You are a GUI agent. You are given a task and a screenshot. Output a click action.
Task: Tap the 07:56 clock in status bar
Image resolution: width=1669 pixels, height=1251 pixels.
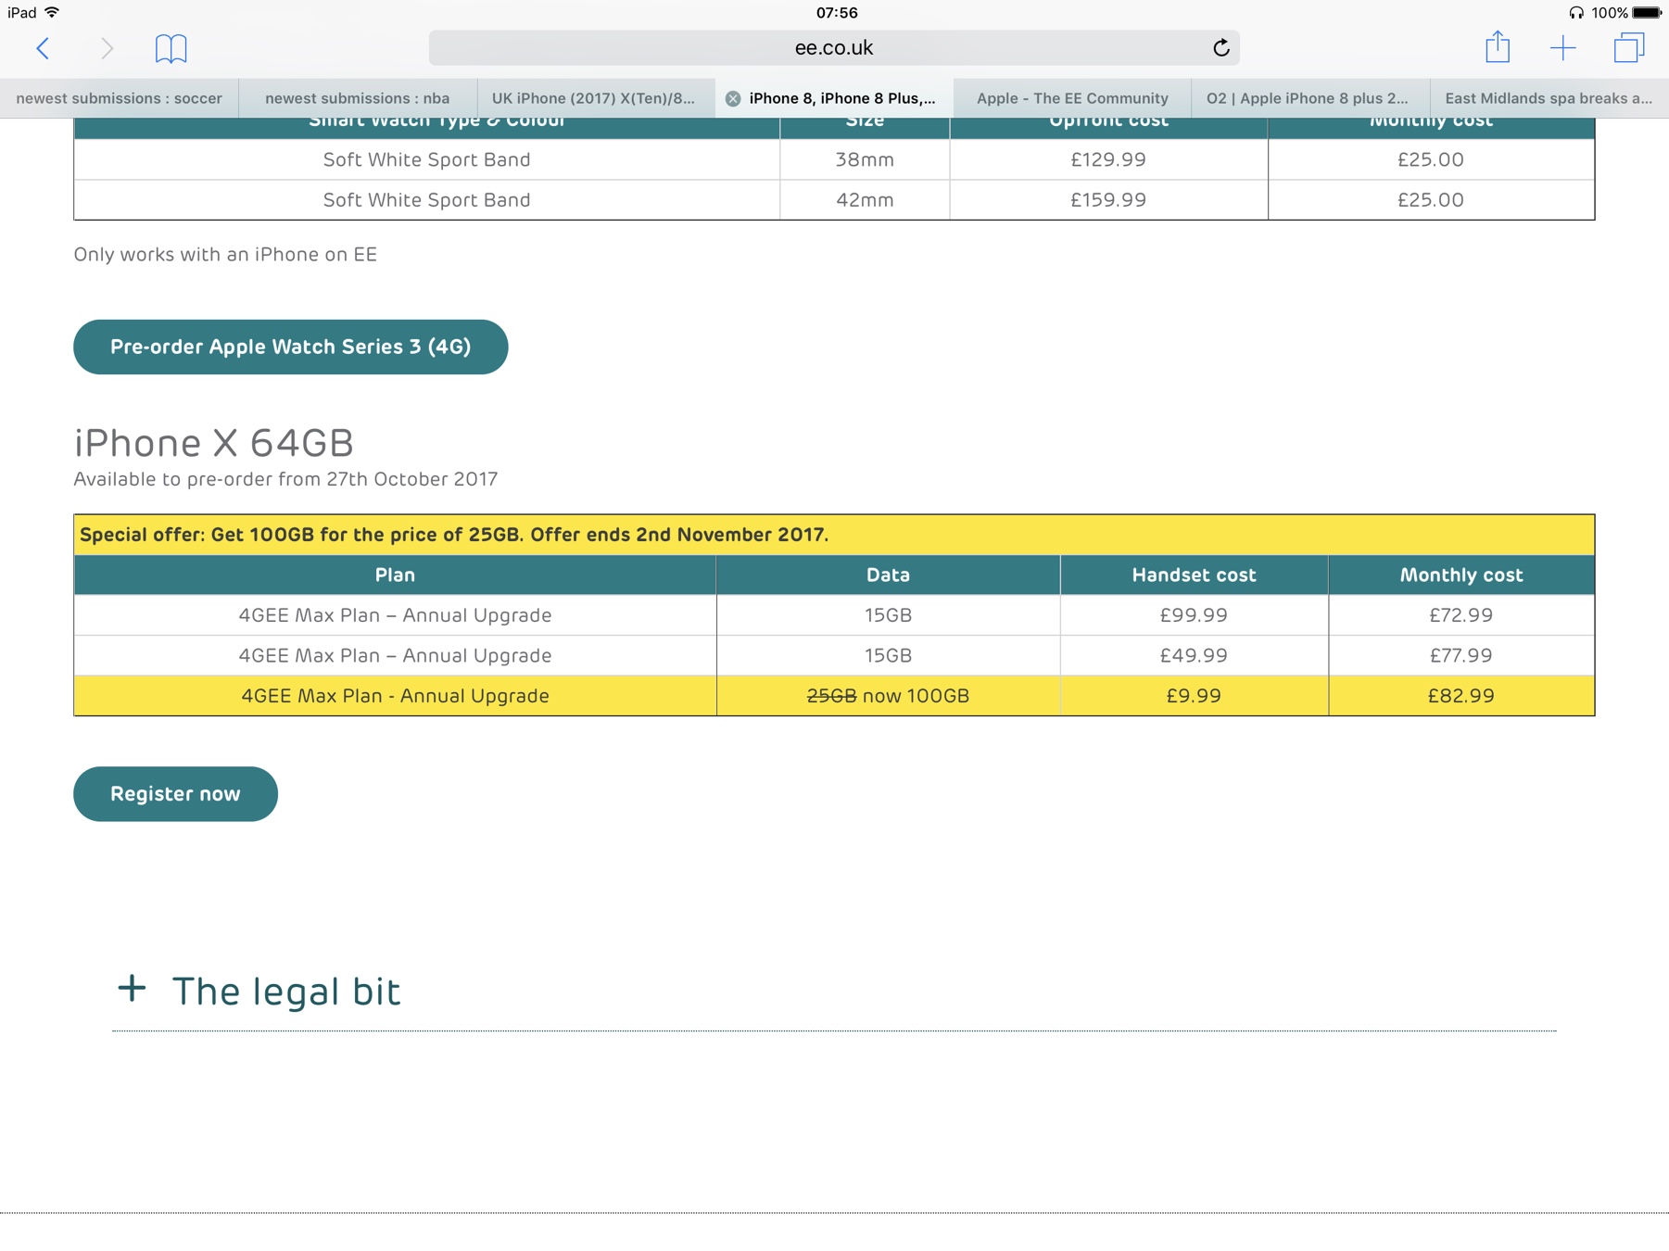837,13
